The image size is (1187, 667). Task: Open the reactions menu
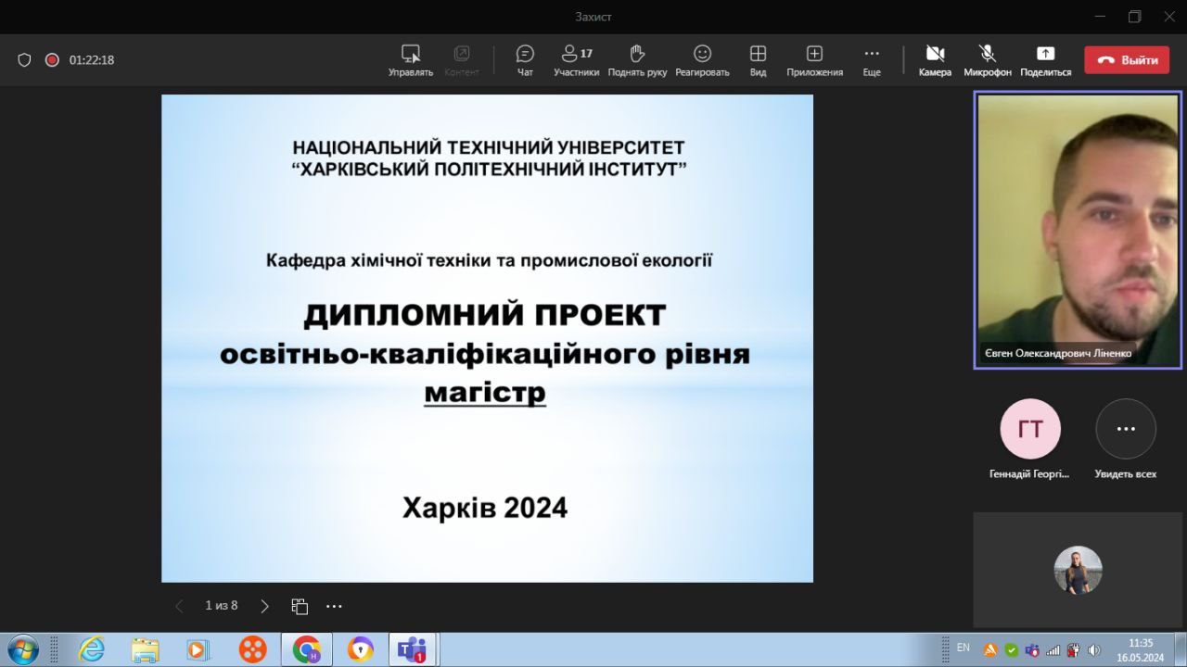tap(702, 60)
